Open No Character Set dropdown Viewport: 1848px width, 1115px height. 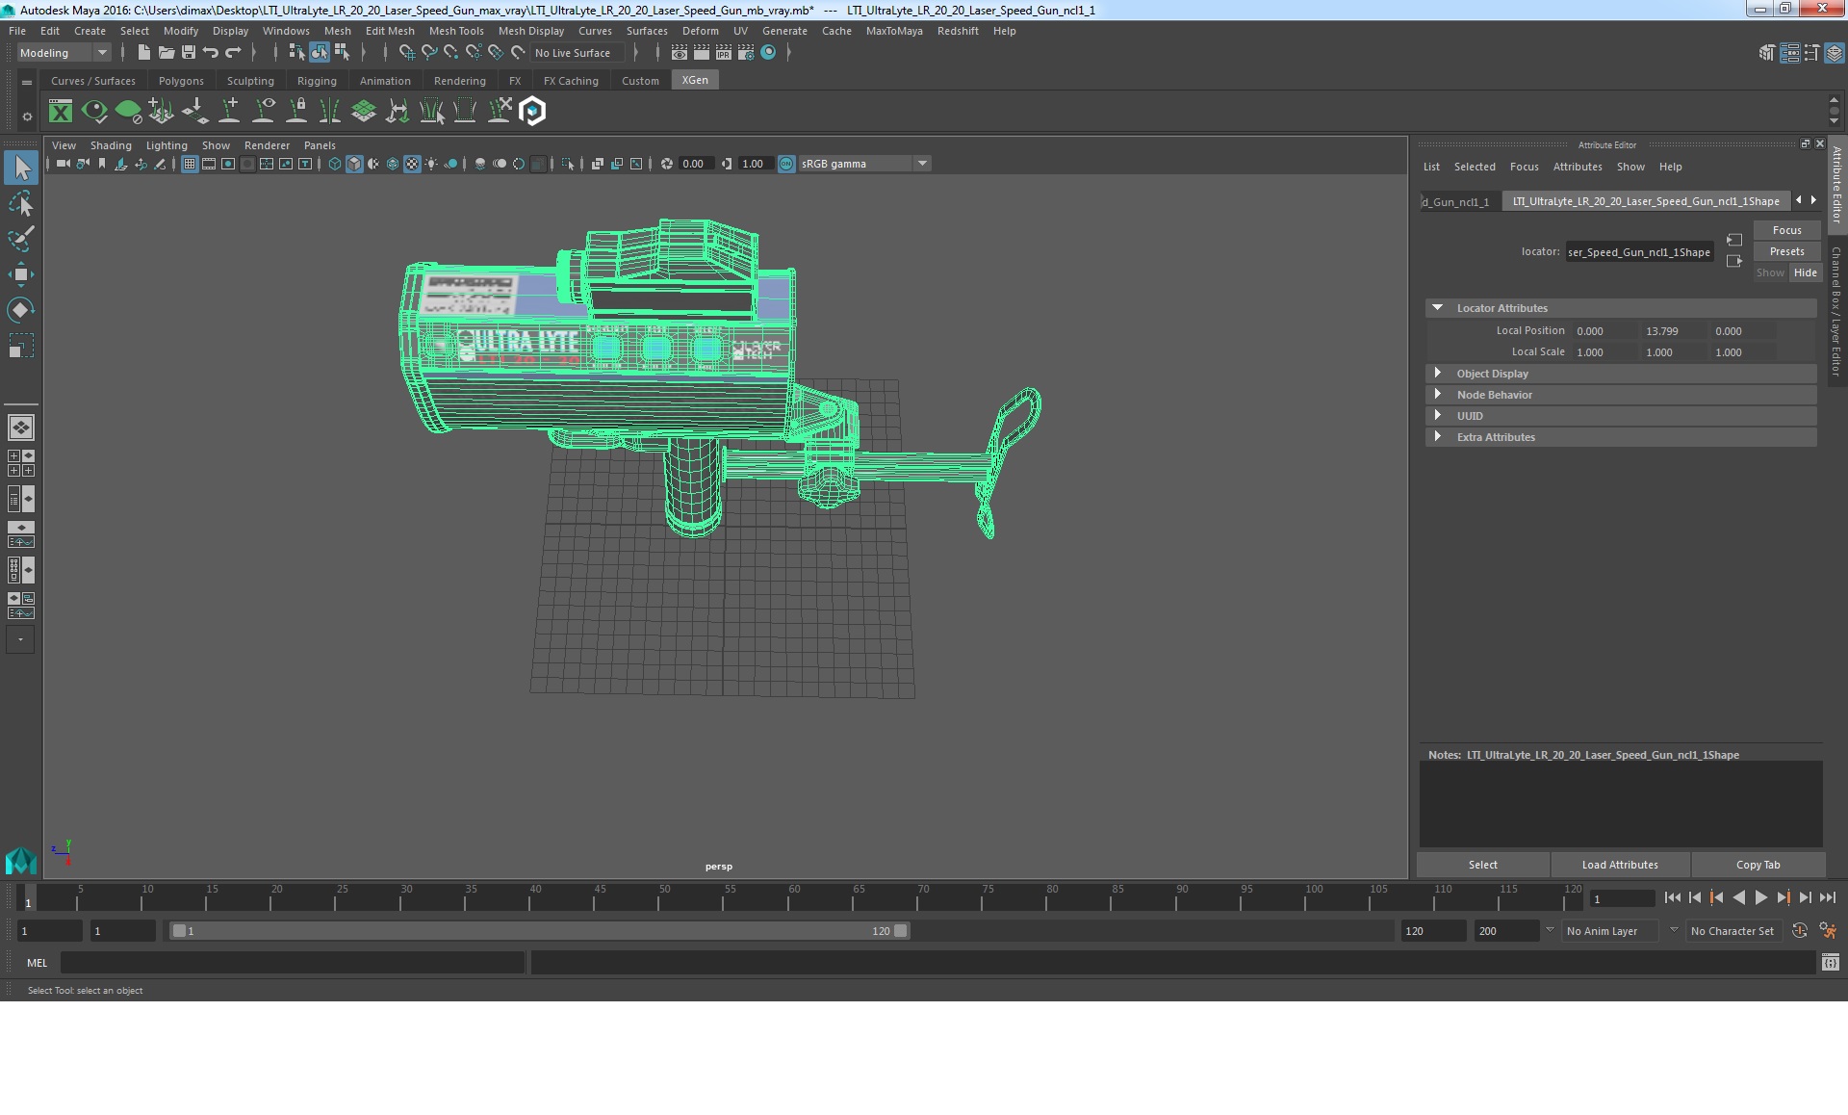pos(1735,931)
